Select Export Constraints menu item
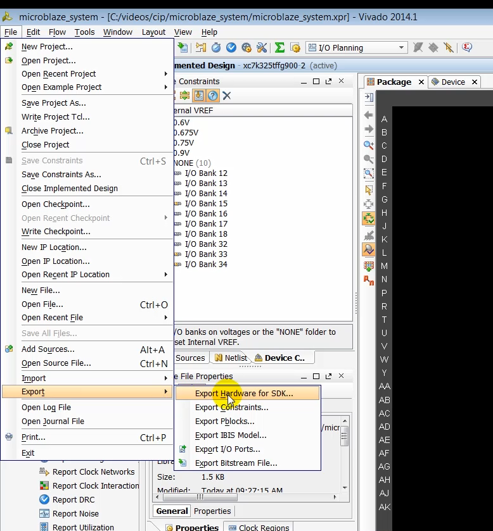Screen dimensions: 493x531 pos(248,408)
